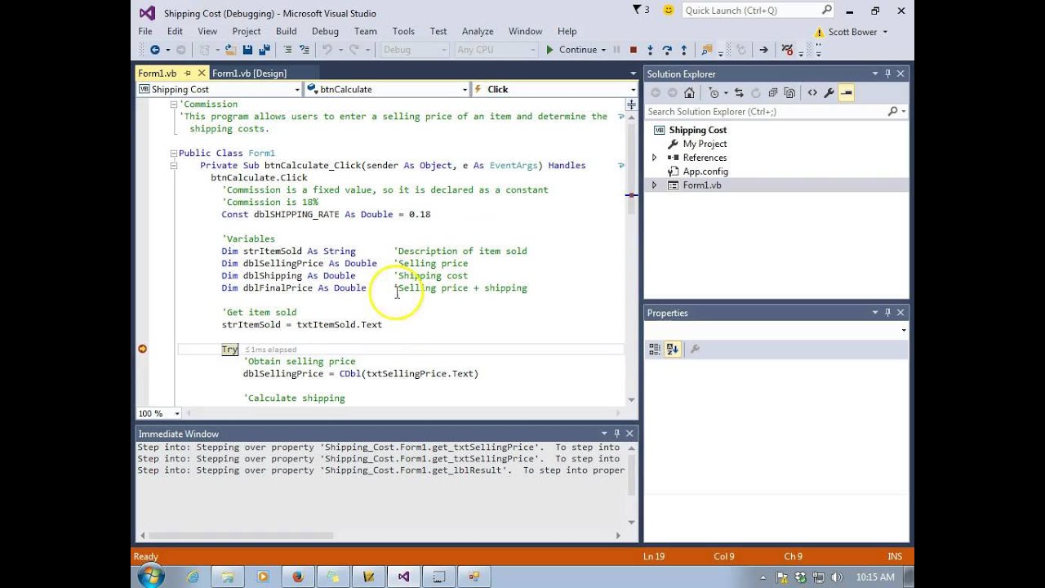Image resolution: width=1045 pixels, height=588 pixels.
Task: Click the Step Over debug icon
Action: (x=667, y=50)
